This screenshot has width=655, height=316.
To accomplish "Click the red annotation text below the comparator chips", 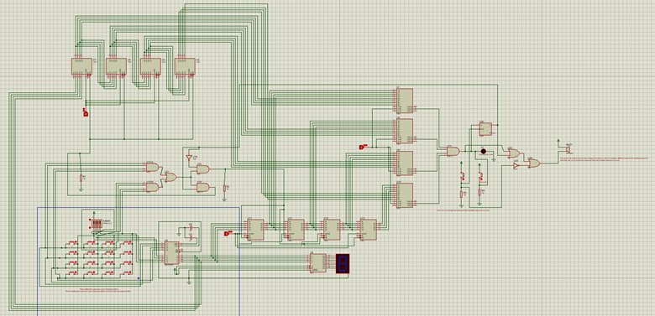I will click(x=463, y=211).
